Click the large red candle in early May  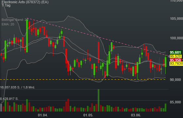coord(98,52)
